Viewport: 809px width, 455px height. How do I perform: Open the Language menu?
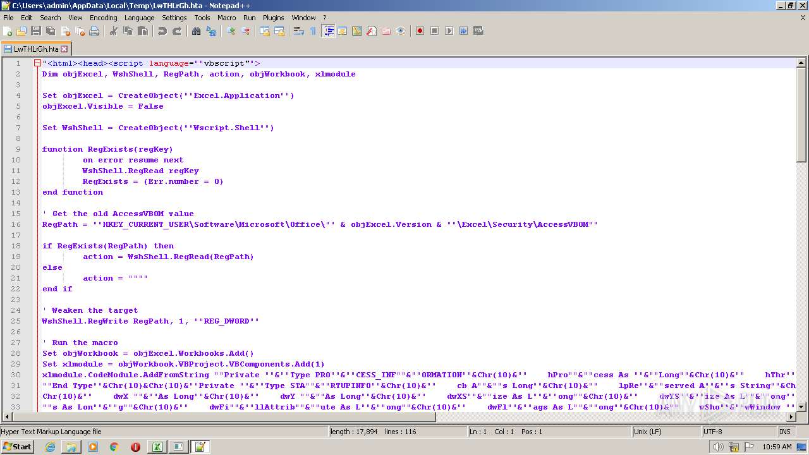click(140, 18)
